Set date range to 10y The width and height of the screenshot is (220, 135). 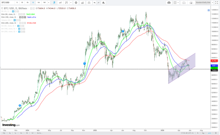tap(4, 133)
